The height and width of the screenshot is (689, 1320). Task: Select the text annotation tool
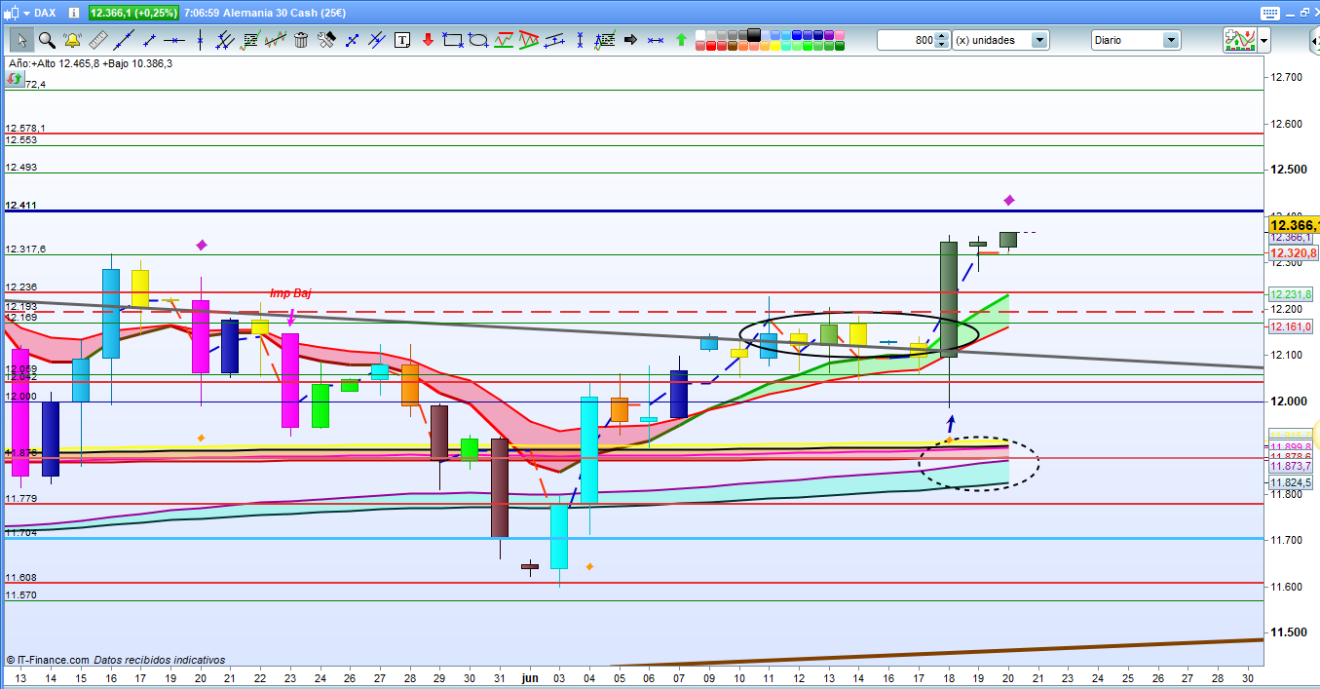pyautogui.click(x=402, y=40)
